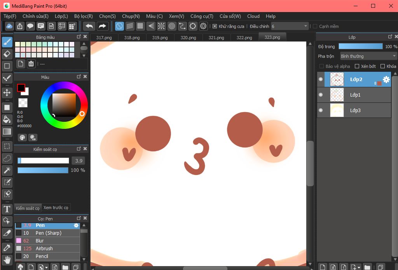Enable vanishing point snap
This screenshot has width=398, height=270.
coord(151,26)
